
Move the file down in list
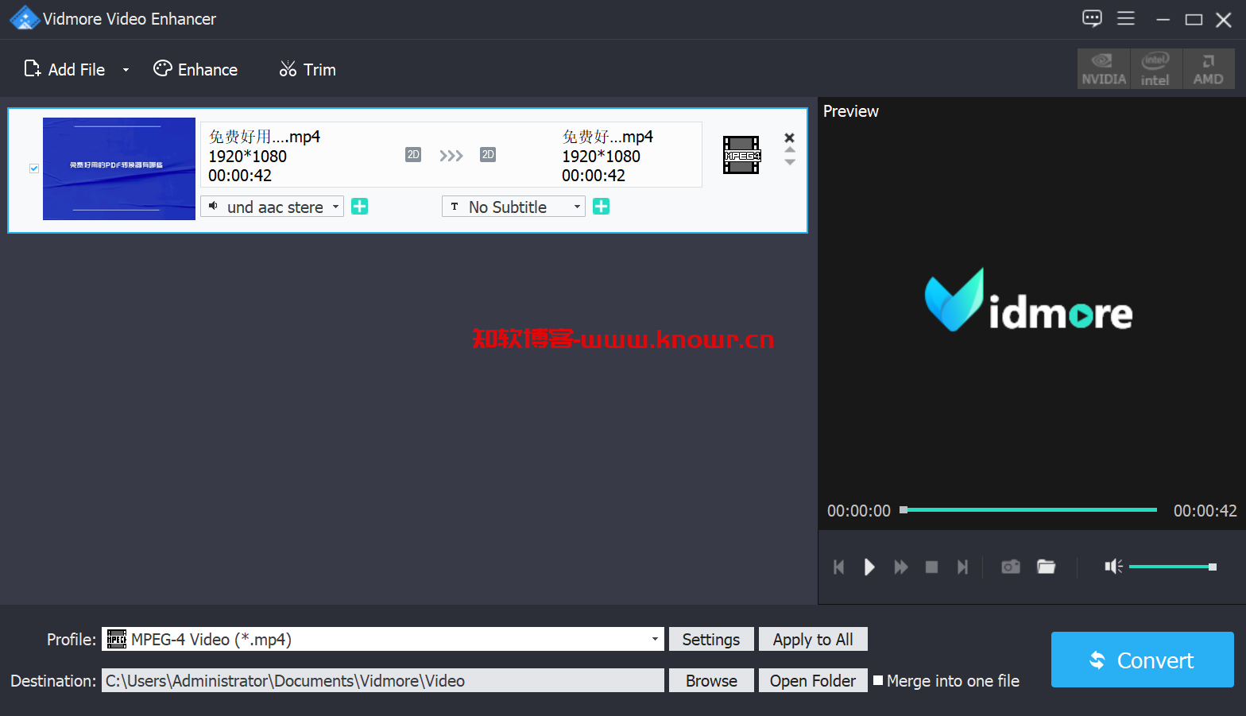point(789,162)
